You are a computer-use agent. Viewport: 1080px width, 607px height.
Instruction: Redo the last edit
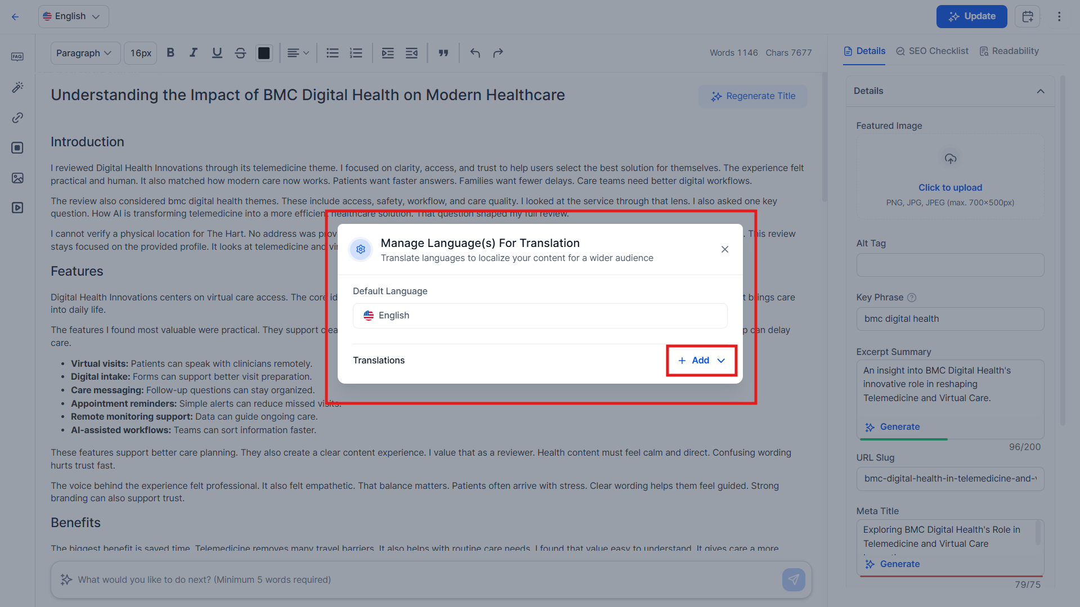coord(498,53)
